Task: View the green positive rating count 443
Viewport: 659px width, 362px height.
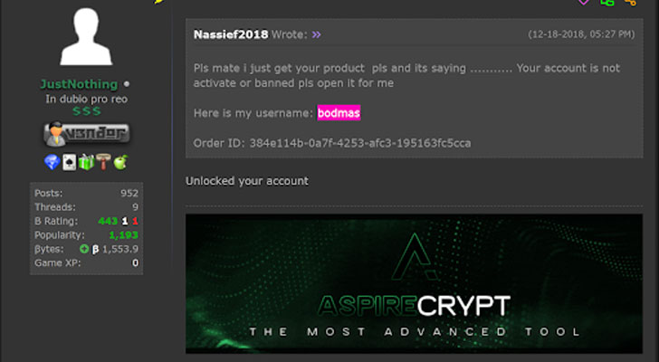Action: [x=110, y=221]
